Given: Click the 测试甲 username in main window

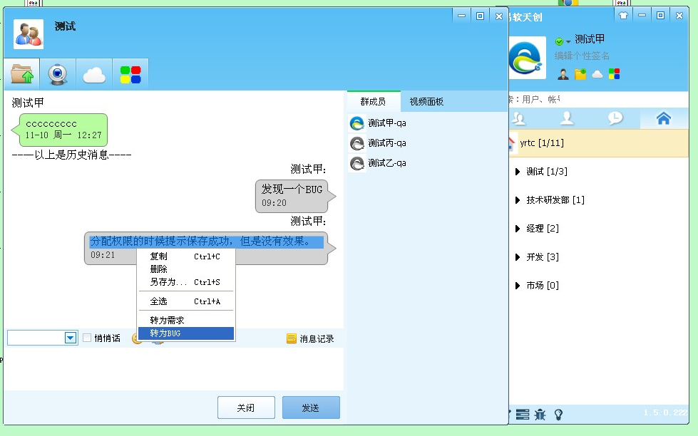Looking at the screenshot, I should [590, 39].
